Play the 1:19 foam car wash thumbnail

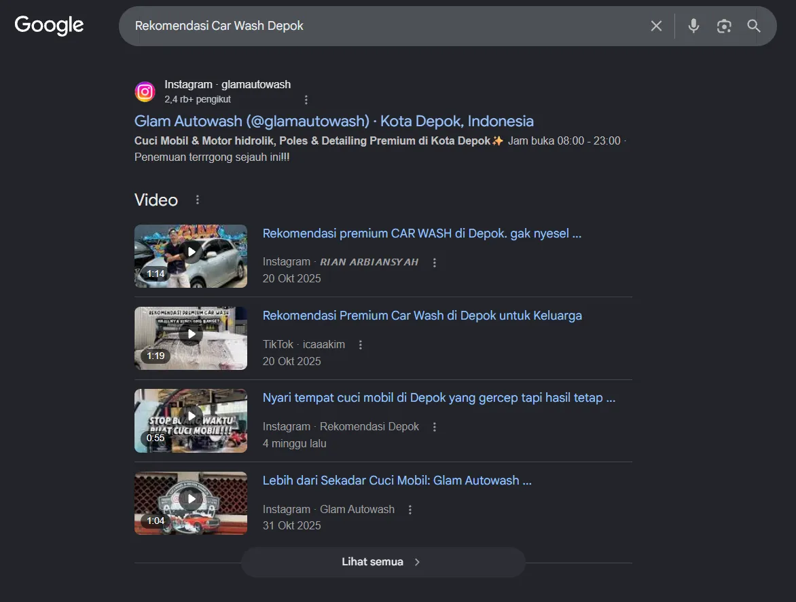[191, 338]
